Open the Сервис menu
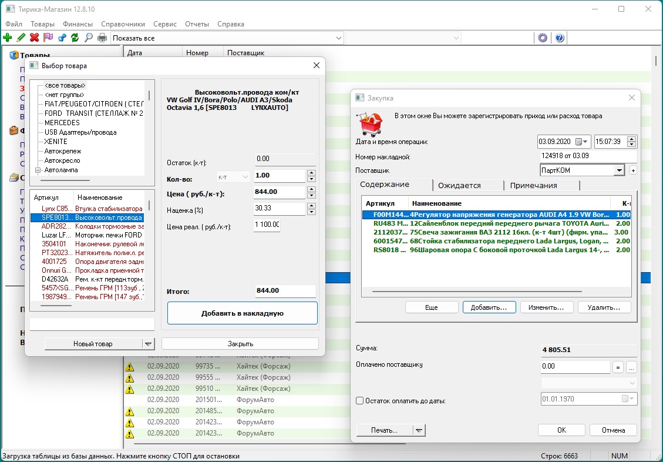Screen dimensions: 663x462 tap(165, 24)
